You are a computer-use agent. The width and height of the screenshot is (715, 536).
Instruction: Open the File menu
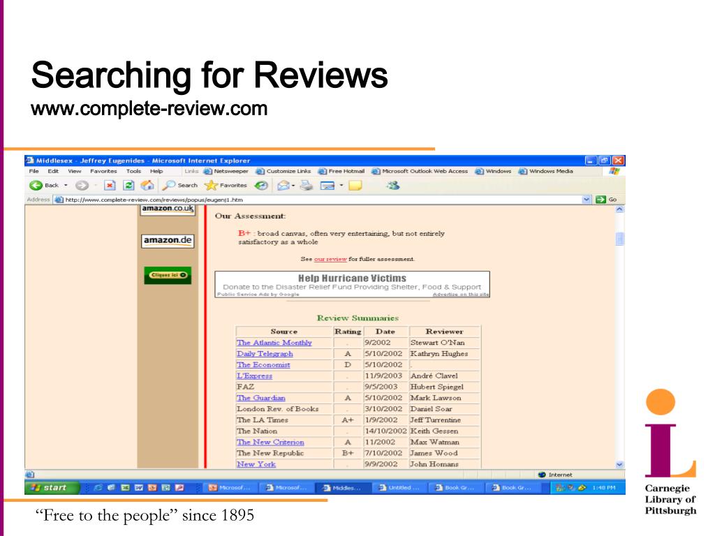(x=34, y=172)
